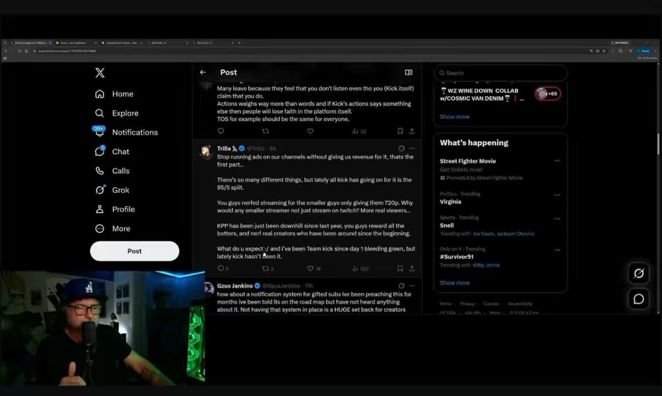662x396 pixels.
Task: Repost Trilla's post
Action: click(266, 269)
